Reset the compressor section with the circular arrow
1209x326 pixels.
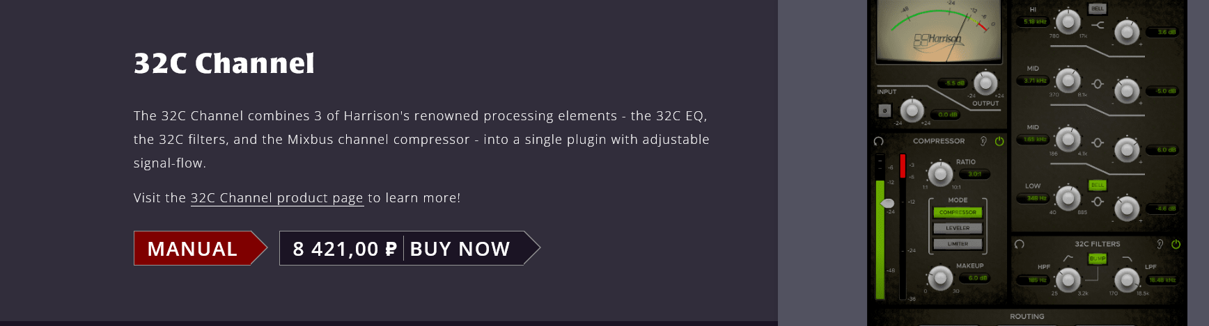click(x=879, y=141)
